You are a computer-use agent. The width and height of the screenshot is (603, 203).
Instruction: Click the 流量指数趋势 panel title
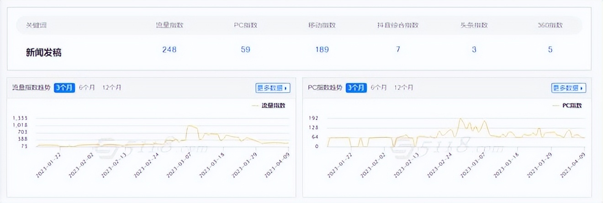(31, 88)
